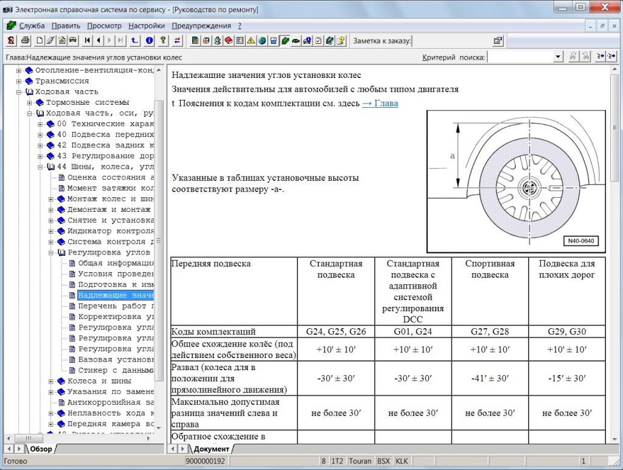Select 'Подготовка к изм' tree item
Viewport: 623px width, 470px height.
[116, 285]
